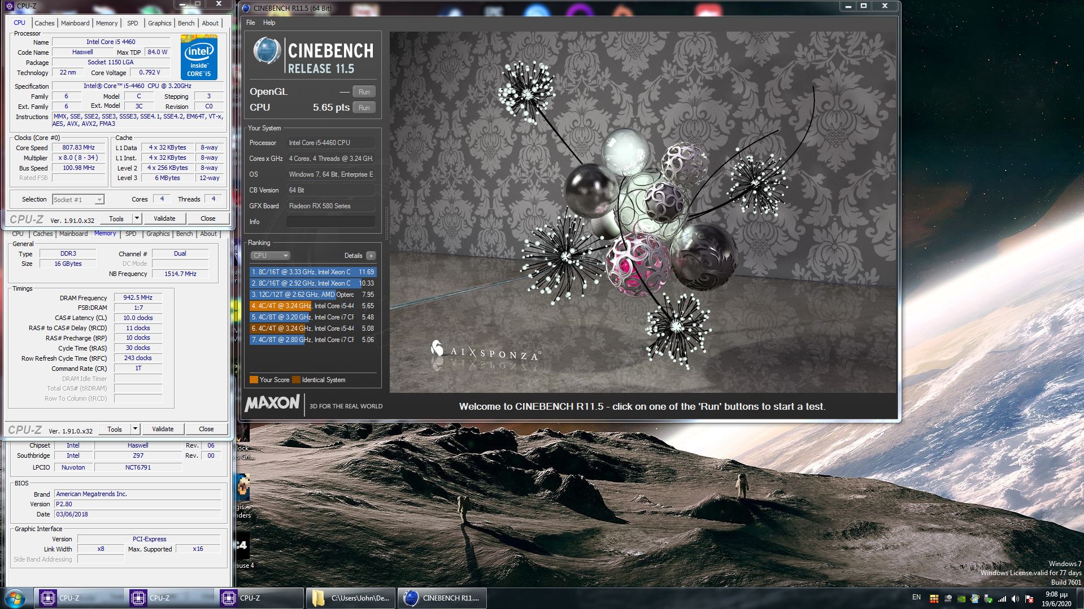The height and width of the screenshot is (609, 1084).
Task: Click the firewall tray icon
Action: (x=934, y=599)
